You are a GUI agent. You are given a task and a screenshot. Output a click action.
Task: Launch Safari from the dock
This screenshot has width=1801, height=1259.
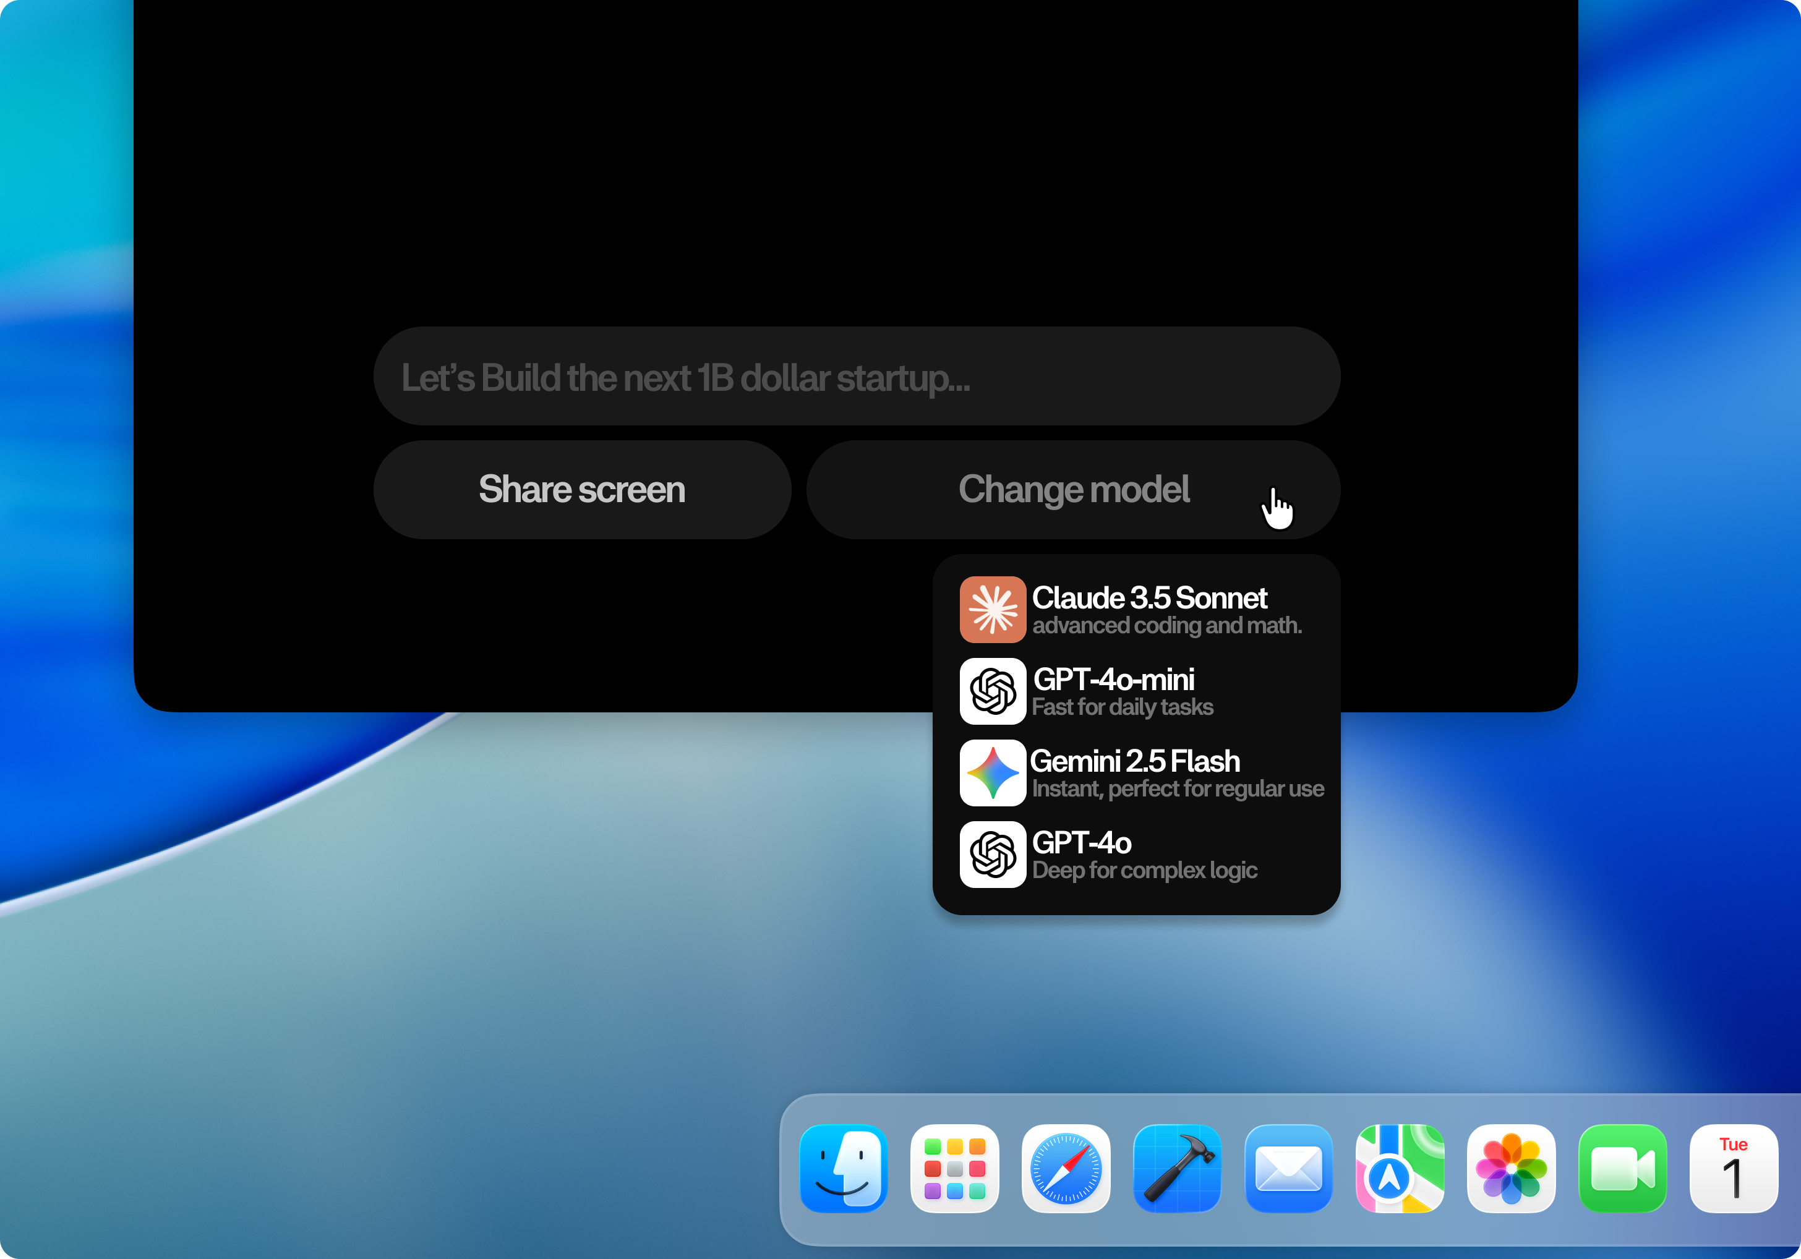1066,1169
